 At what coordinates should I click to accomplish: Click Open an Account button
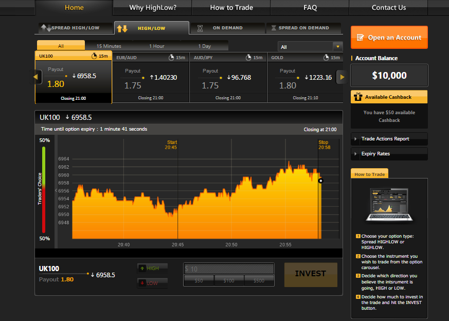click(389, 37)
